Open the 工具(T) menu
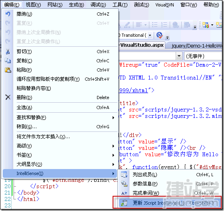 [x=120, y=5]
